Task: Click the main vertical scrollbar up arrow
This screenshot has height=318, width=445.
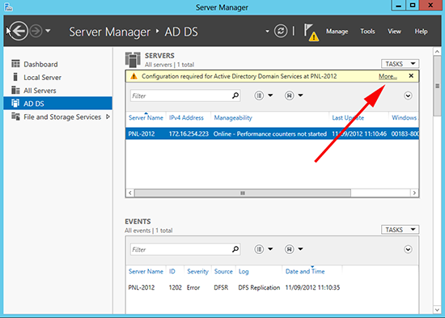Action: [437, 52]
